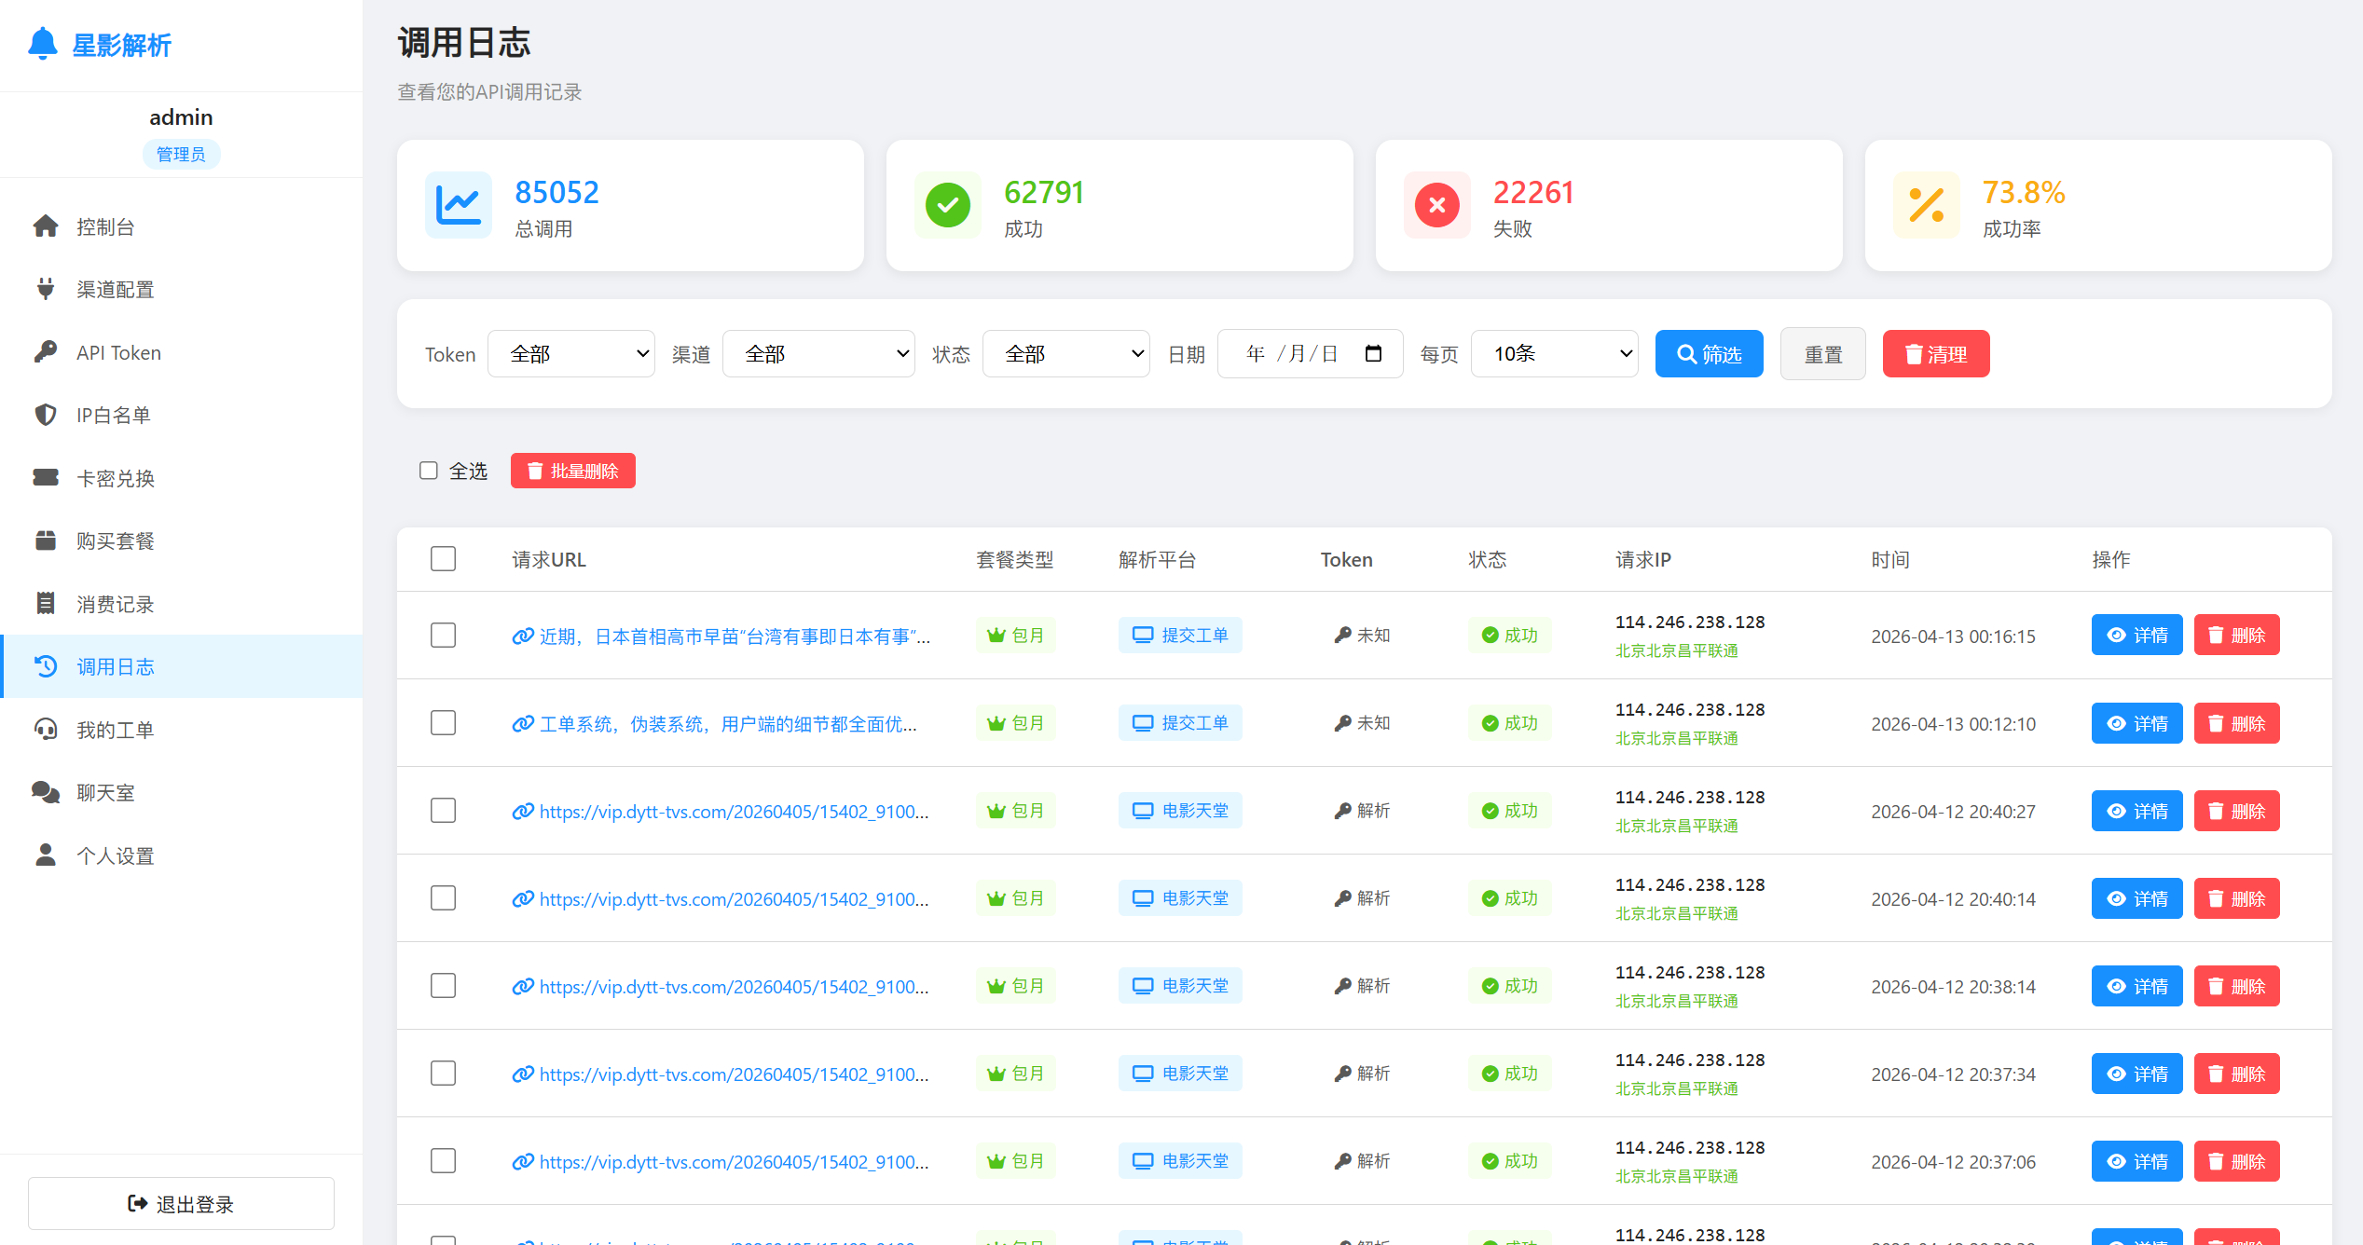Viewport: 2363px width, 1245px height.
Task: Click the 管理员 role badge
Action: [181, 154]
